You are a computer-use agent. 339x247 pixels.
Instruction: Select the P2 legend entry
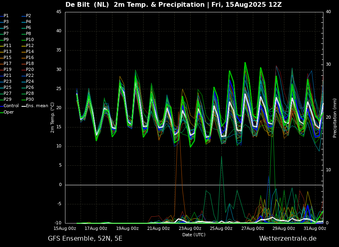28,16
